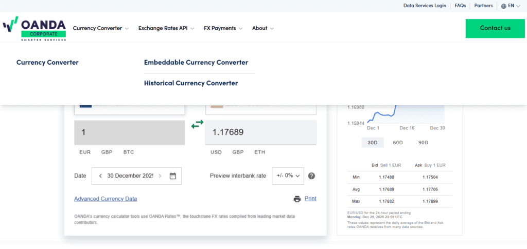Open Historical Currency Converter menu item
527x249 pixels.
tap(191, 83)
